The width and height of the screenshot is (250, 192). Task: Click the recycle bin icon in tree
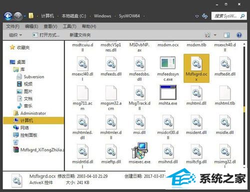(x=16, y=142)
